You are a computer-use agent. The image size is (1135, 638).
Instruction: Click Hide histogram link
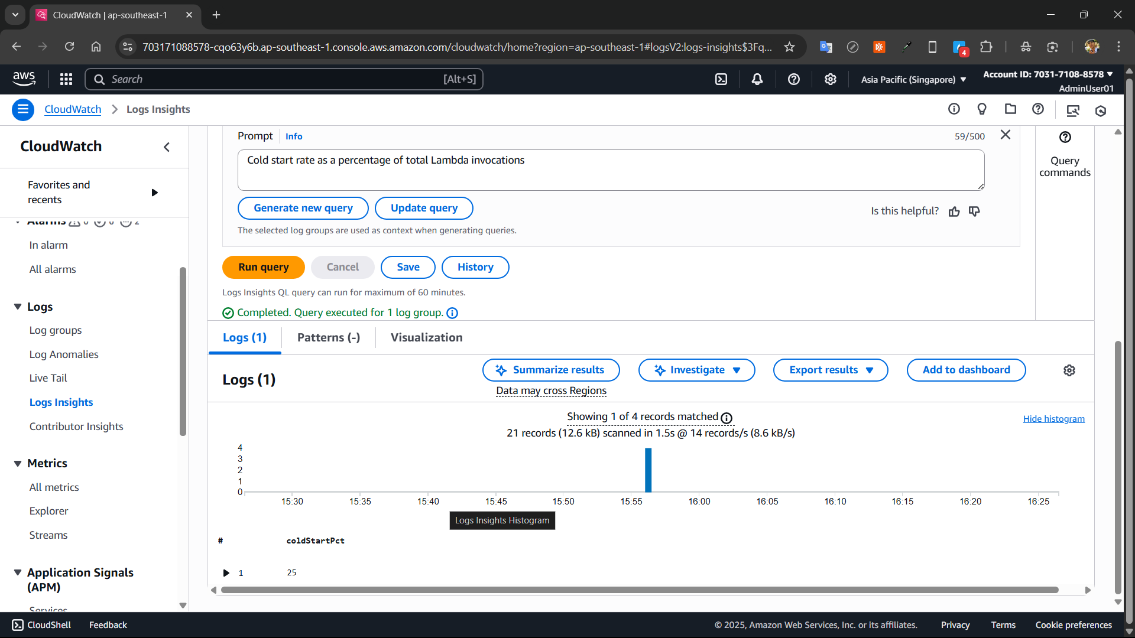click(1053, 419)
